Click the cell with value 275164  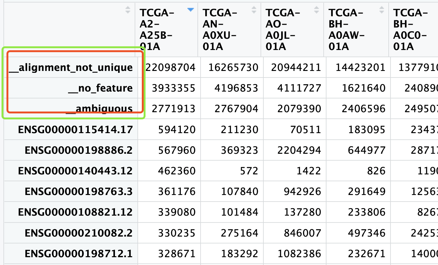232,233
